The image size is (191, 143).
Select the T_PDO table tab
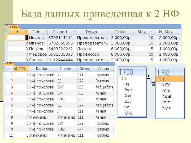click(14, 27)
